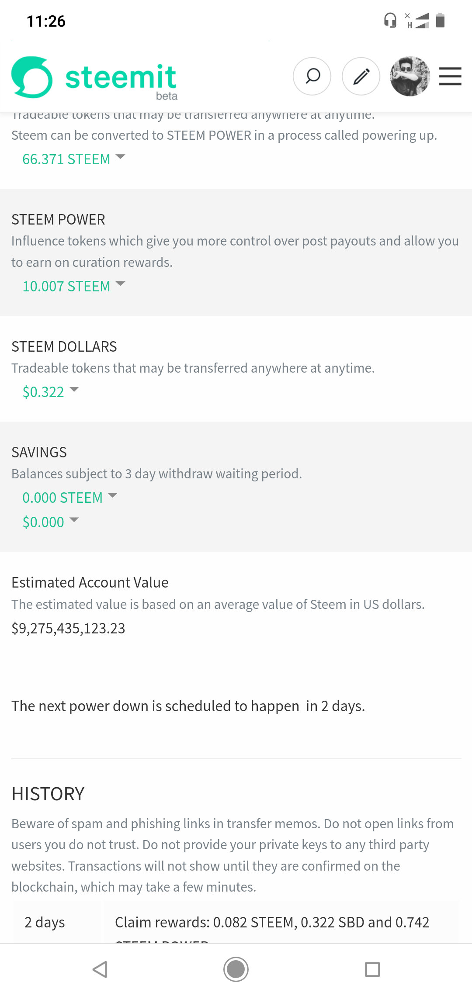Tap the Claim rewards history entry
The height and width of the screenshot is (996, 472).
pyautogui.click(x=272, y=922)
